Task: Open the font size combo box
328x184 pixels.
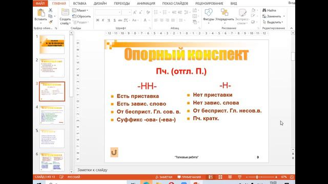Action: pyautogui.click(x=126, y=12)
